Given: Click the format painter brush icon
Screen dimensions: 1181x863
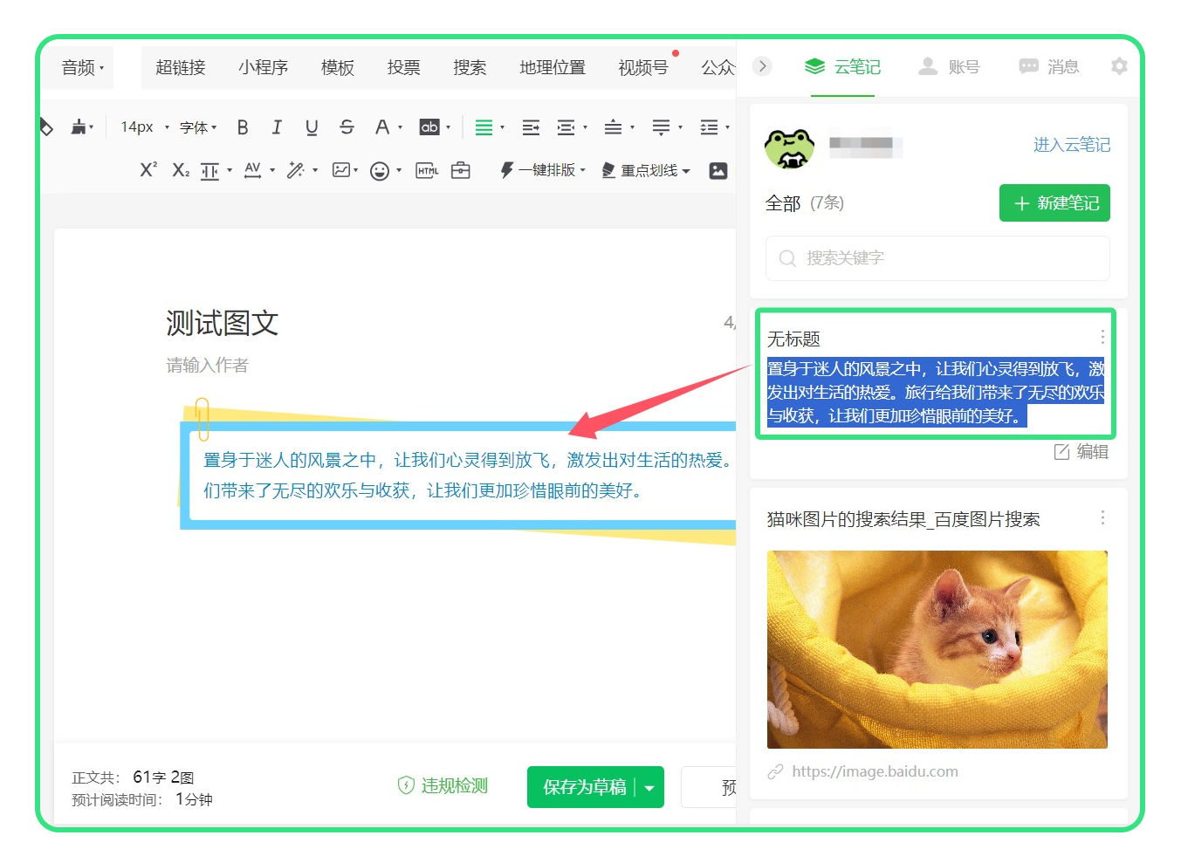Looking at the screenshot, I should (x=79, y=127).
